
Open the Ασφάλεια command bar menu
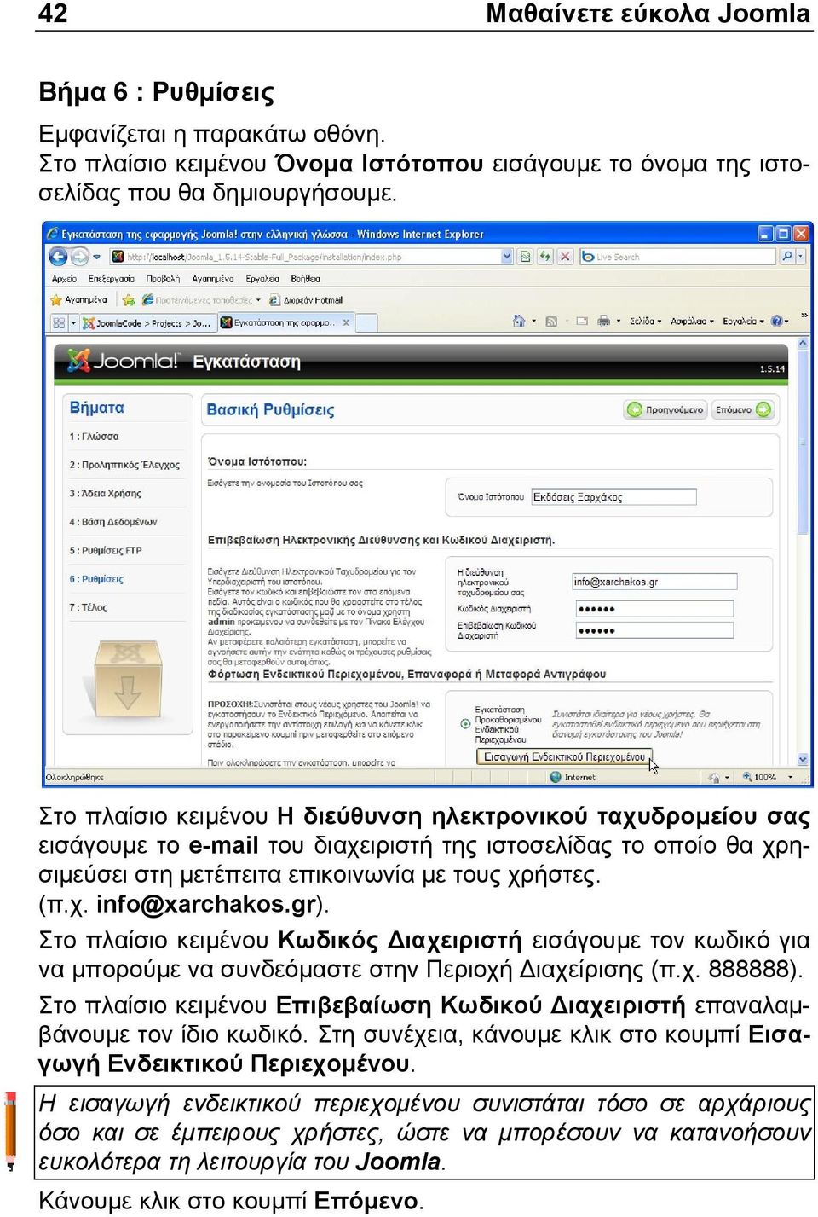692,322
